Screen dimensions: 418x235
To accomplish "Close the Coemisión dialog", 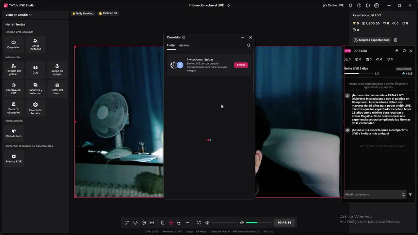I will [x=250, y=38].
